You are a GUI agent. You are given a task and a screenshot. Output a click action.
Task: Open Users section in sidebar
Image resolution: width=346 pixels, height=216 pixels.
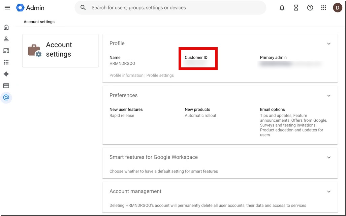(6, 39)
